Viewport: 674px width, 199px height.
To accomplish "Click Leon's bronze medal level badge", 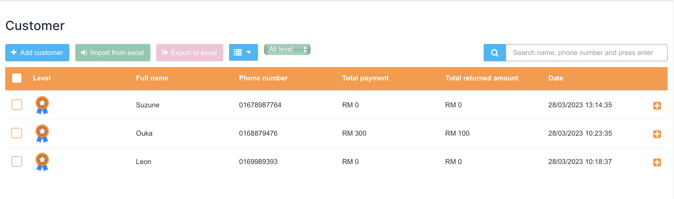I will coord(42,162).
